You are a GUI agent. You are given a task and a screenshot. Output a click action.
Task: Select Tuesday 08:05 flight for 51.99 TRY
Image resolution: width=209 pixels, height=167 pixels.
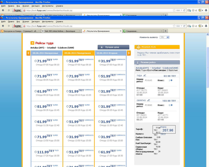(x=100, y=76)
